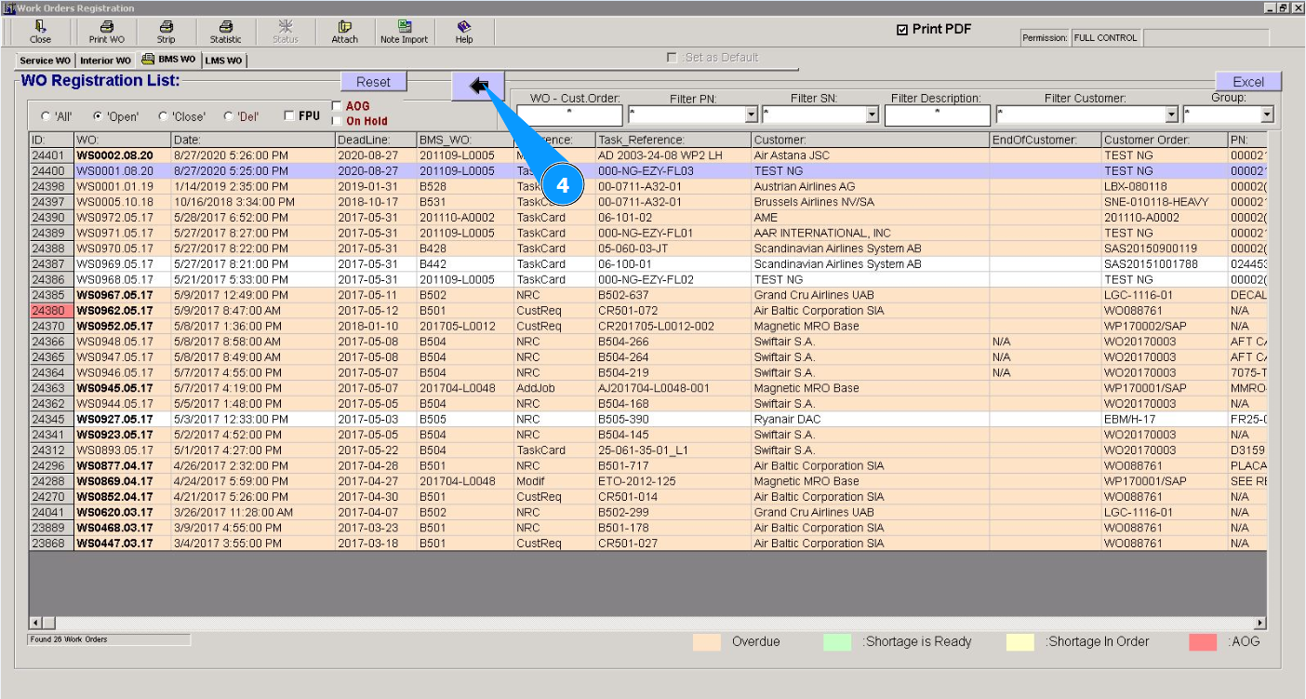Switch to the Service WO tab
This screenshot has height=699, width=1306.
pyautogui.click(x=45, y=60)
